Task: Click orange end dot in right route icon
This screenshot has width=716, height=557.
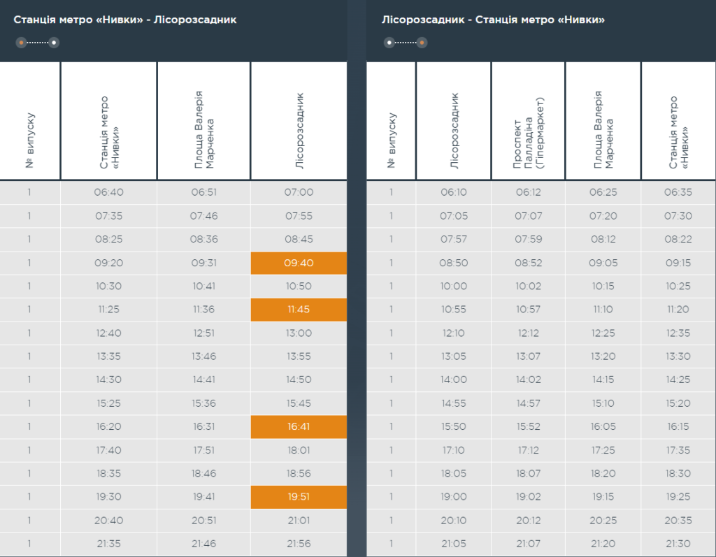Action: [422, 43]
